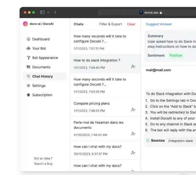196x175 pixels.
Task: Click the mail@mail.com user label
Action: (158, 70)
